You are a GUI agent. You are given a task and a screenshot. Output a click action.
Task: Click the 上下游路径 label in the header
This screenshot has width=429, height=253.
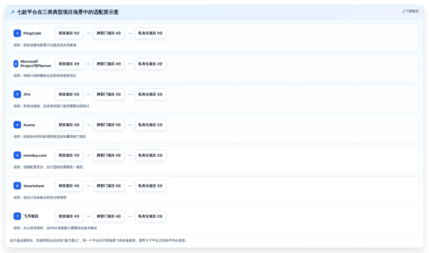click(x=410, y=11)
